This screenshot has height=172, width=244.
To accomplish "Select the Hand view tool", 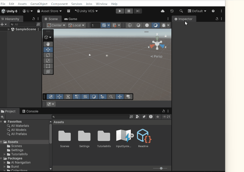I will [x=48, y=44].
